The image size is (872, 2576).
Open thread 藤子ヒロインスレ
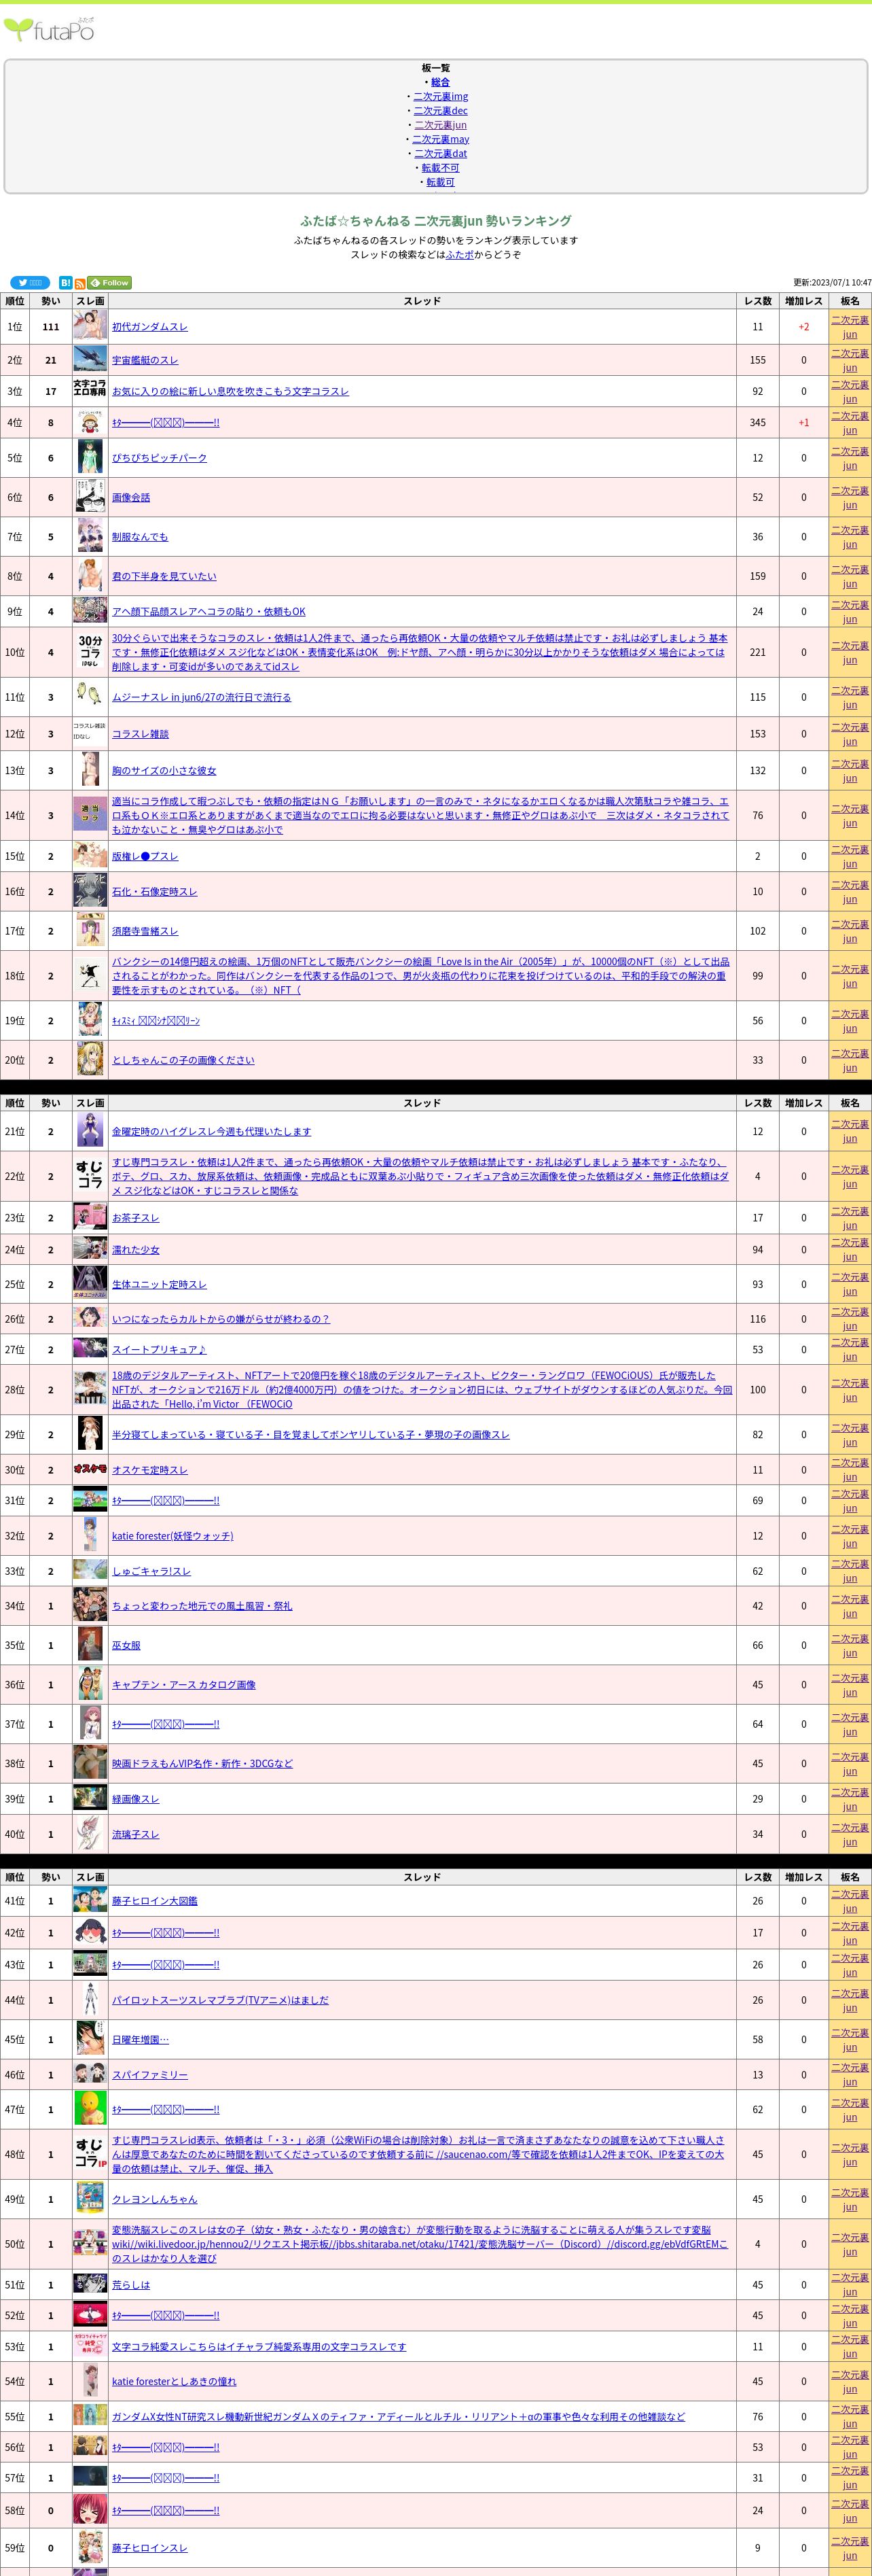click(x=150, y=2548)
